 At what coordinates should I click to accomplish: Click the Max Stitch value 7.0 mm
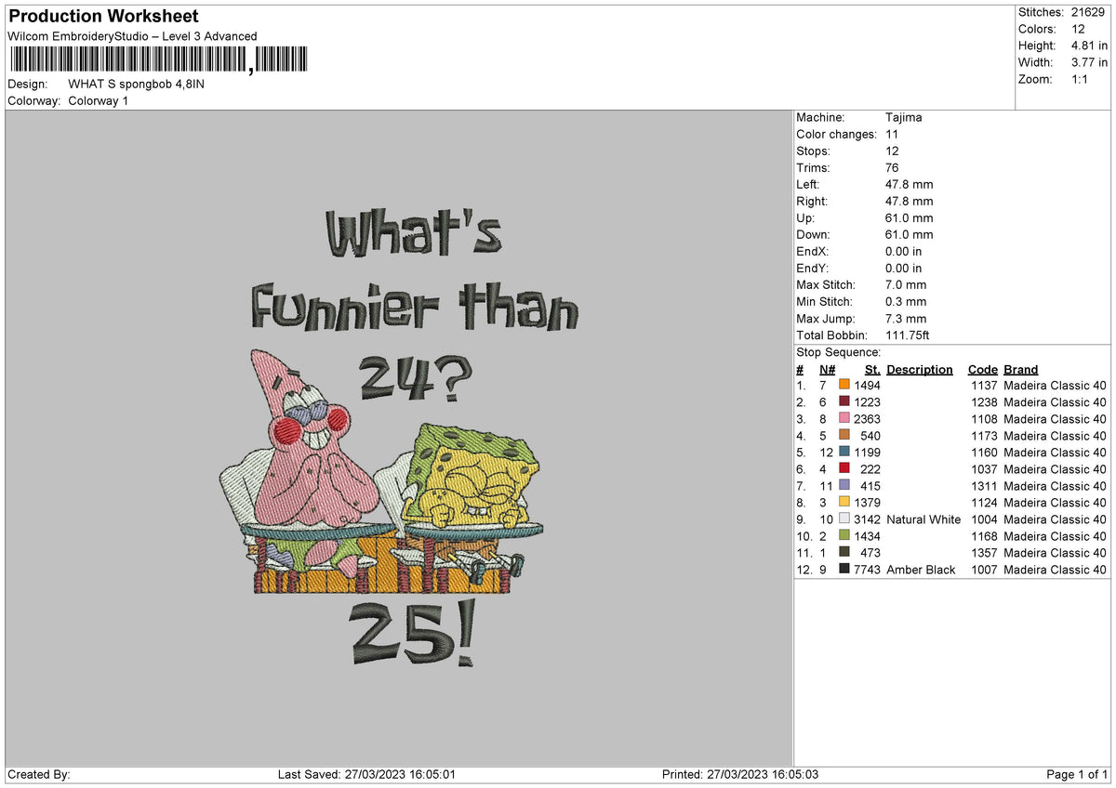907,285
